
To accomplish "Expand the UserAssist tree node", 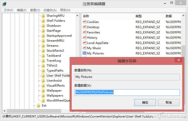I will click(39, 81).
